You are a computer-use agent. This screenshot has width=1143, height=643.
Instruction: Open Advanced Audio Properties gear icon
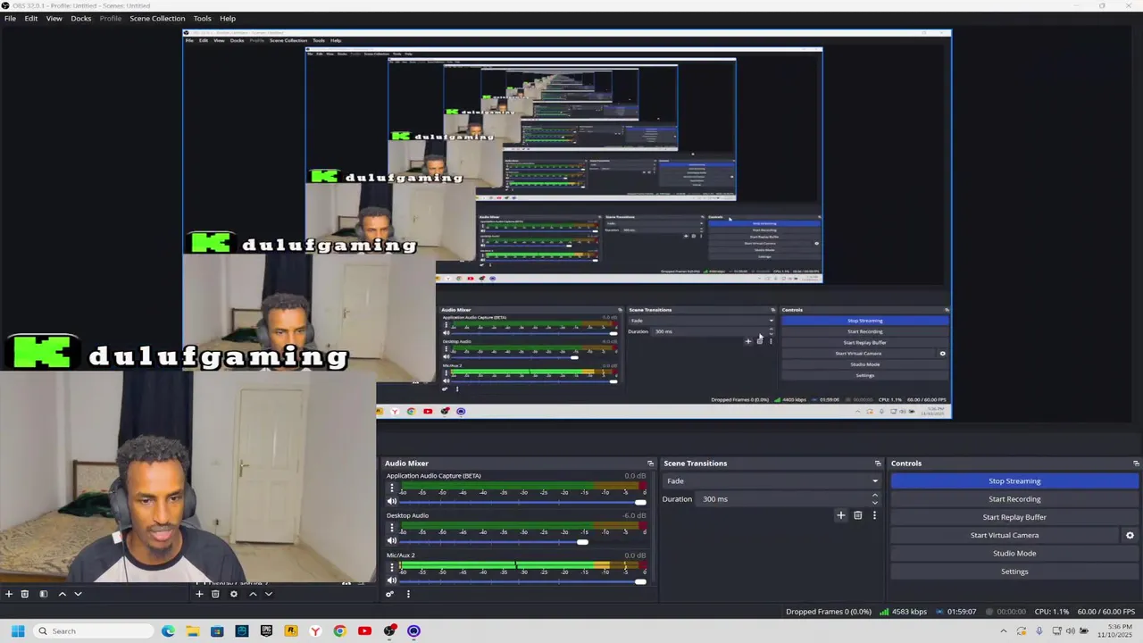pos(389,594)
